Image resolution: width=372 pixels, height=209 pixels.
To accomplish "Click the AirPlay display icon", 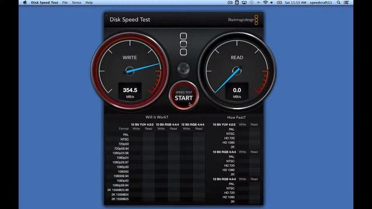I will click(244, 2).
